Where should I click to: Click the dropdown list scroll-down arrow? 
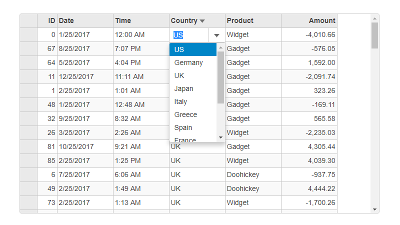pyautogui.click(x=220, y=137)
